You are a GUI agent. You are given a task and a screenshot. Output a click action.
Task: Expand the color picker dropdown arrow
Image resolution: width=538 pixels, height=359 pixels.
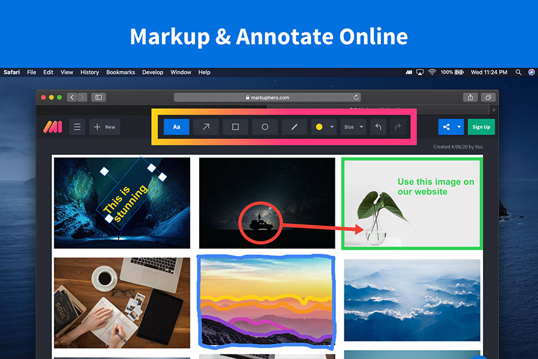(x=332, y=127)
